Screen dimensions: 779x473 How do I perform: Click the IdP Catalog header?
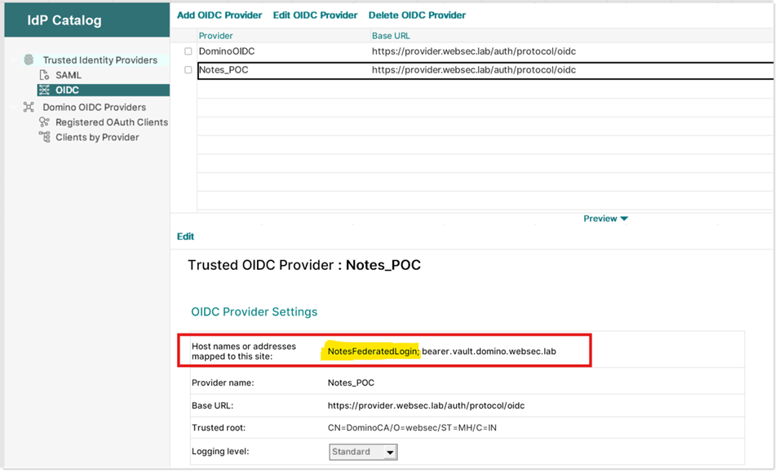[64, 20]
